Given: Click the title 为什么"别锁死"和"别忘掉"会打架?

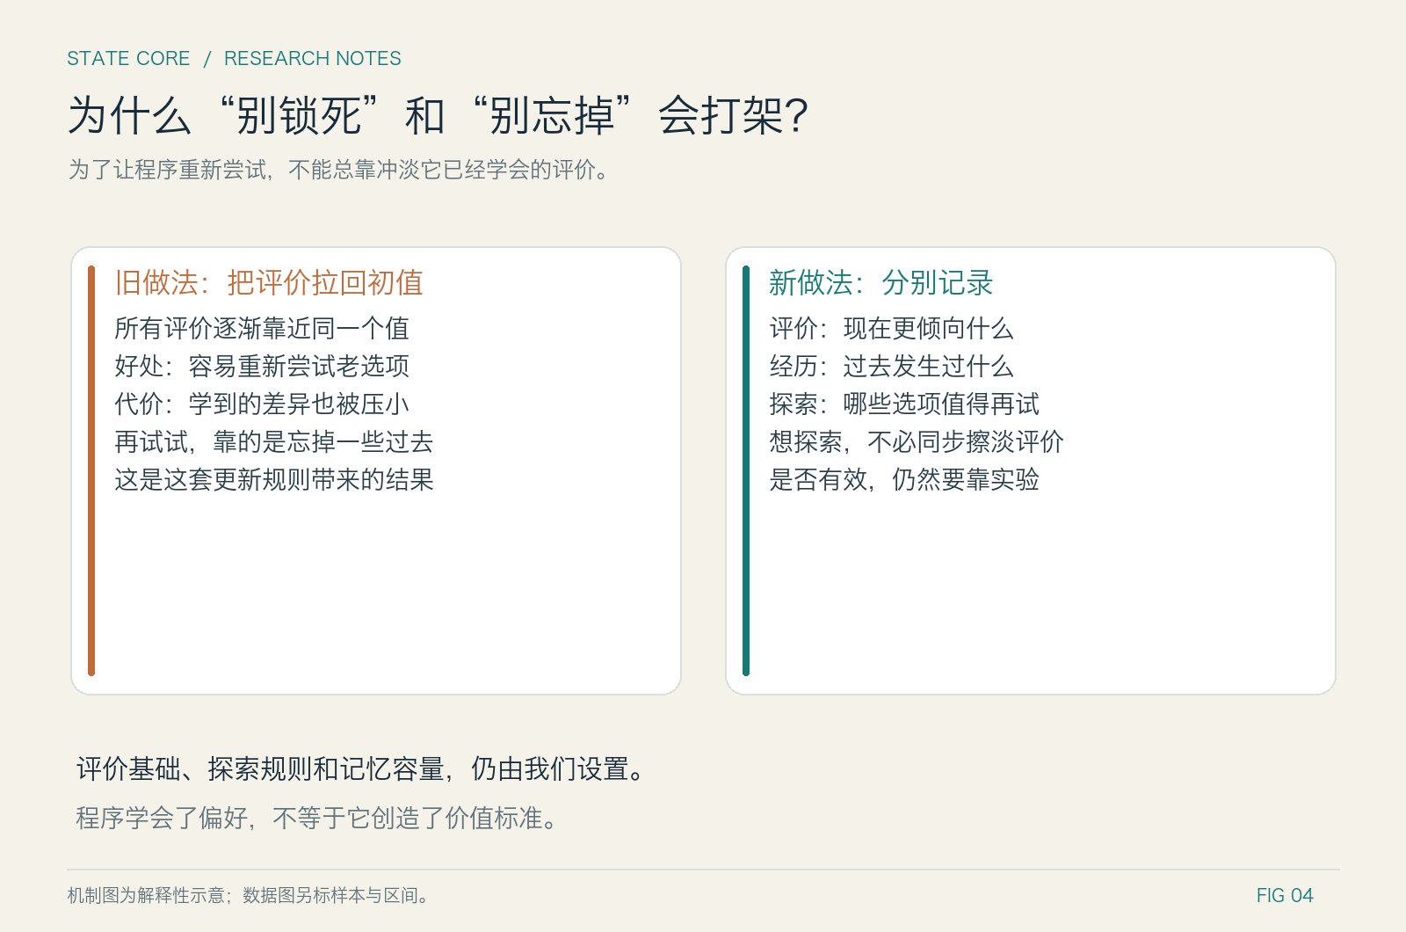Looking at the screenshot, I should pos(438,115).
